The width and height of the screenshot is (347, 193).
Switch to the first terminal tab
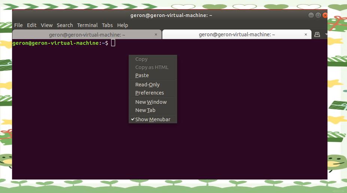coord(87,34)
